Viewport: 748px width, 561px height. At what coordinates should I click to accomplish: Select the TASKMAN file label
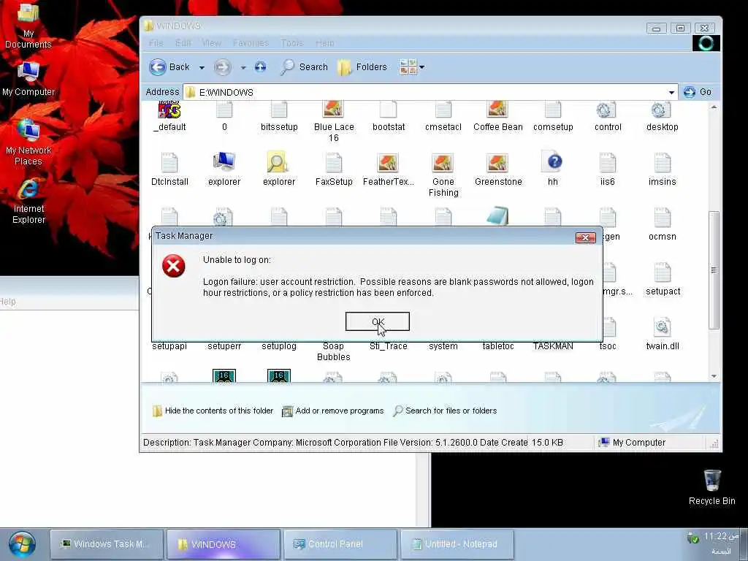(x=553, y=346)
